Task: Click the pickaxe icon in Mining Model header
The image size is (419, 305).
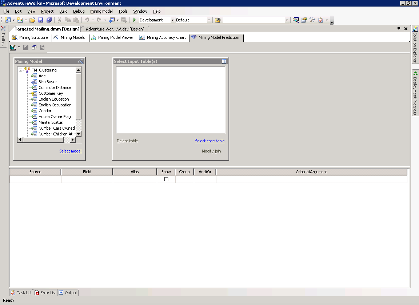Action: 81,61
